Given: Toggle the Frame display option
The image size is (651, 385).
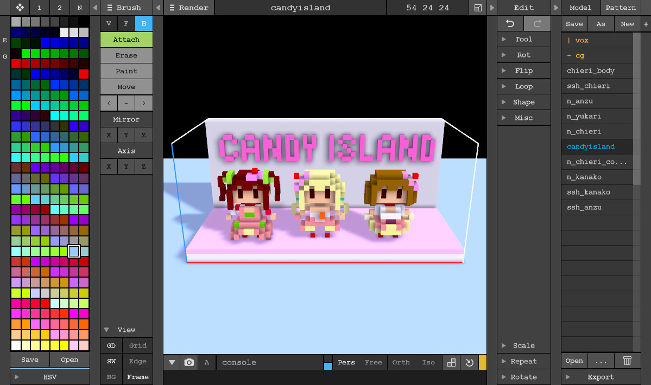Looking at the screenshot, I should (138, 377).
